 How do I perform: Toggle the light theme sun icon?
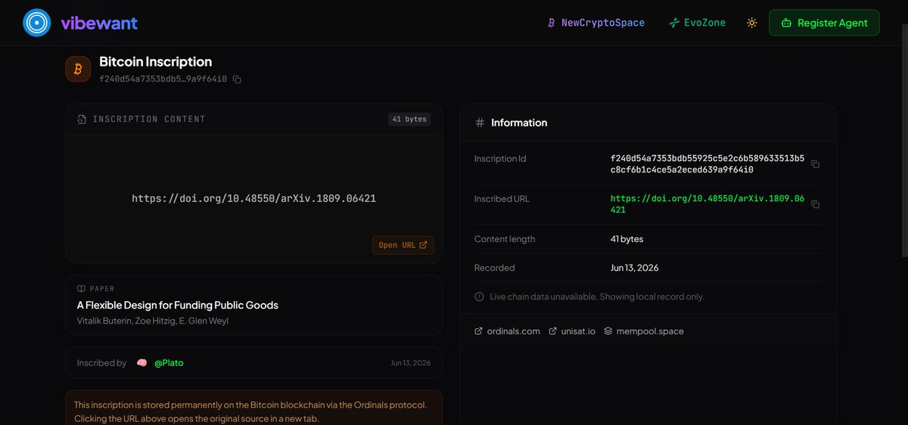point(751,23)
